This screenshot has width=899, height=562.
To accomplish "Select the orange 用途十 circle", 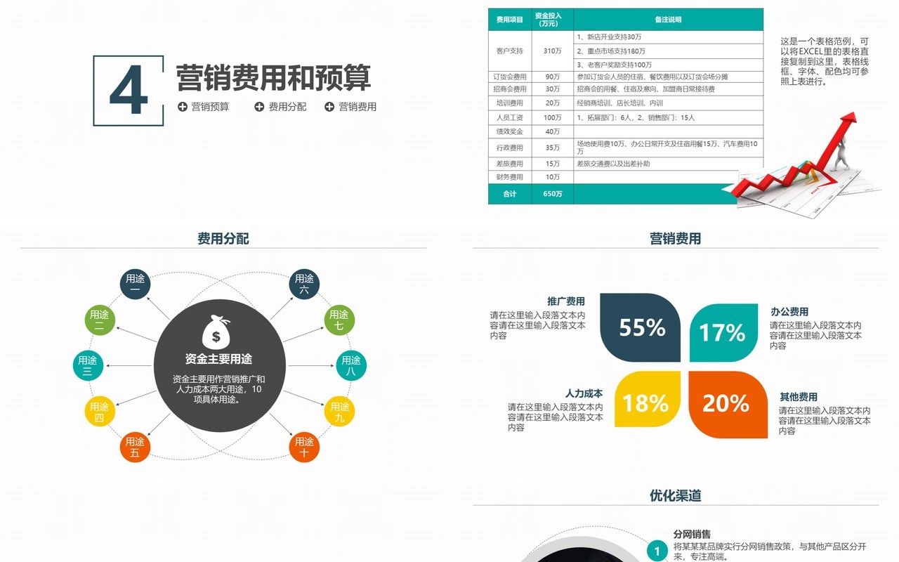I will pyautogui.click(x=304, y=447).
